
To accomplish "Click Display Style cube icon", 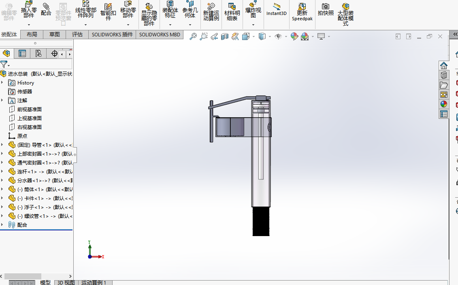I will 262,36.
